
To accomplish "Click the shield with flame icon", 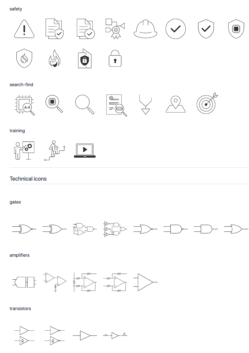I will click(24, 58).
